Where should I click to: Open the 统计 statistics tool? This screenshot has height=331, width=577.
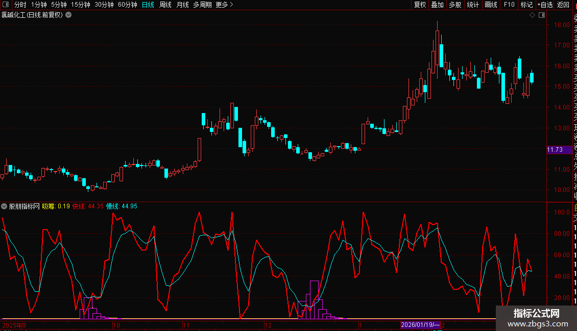pyautogui.click(x=473, y=5)
